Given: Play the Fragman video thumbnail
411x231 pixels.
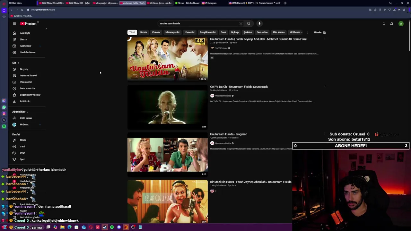Looking at the screenshot, I should (x=168, y=154).
